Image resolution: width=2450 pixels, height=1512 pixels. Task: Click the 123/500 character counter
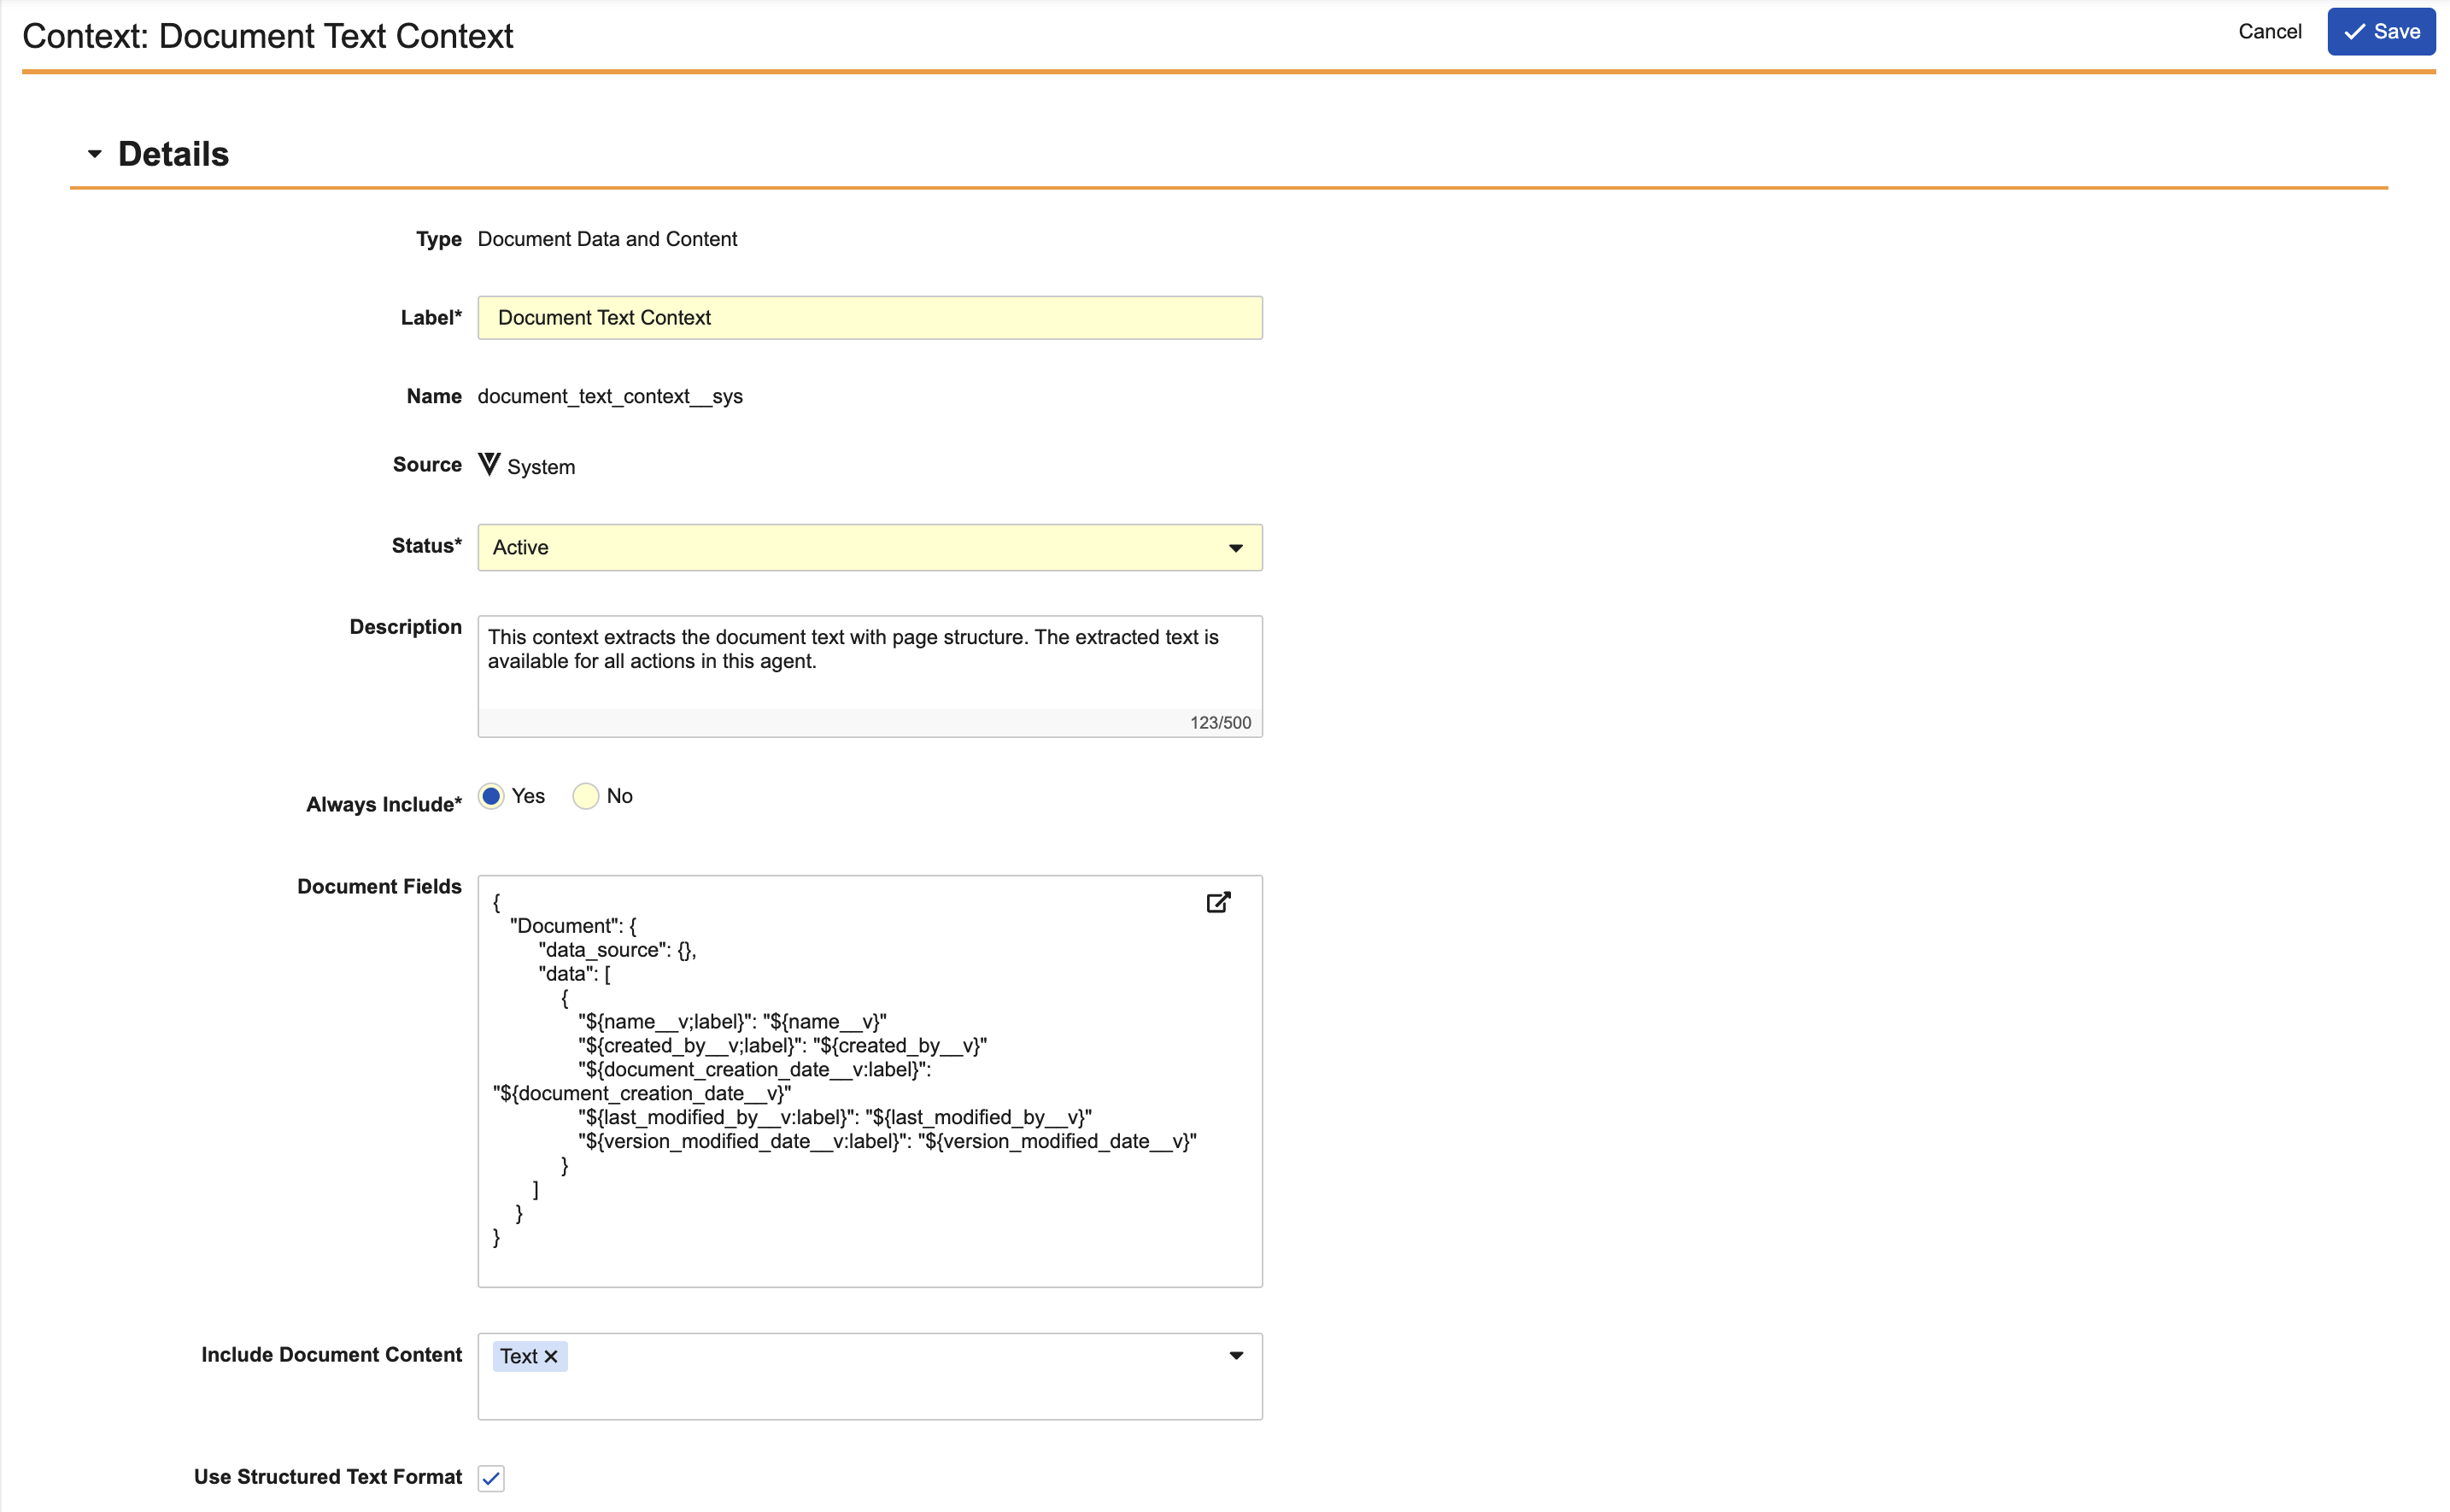tap(1219, 722)
